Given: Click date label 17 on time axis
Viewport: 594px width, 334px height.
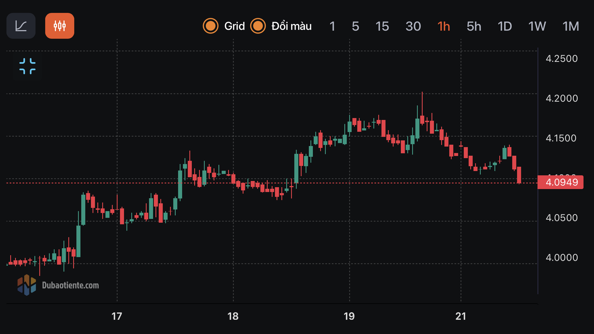Looking at the screenshot, I should coord(117,316).
